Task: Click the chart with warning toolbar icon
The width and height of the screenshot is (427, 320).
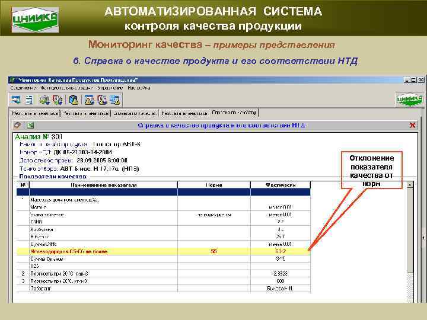Action: [90, 100]
